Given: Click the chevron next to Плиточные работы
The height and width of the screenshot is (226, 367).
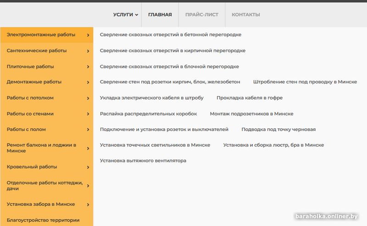Looking at the screenshot, I should [x=88, y=67].
